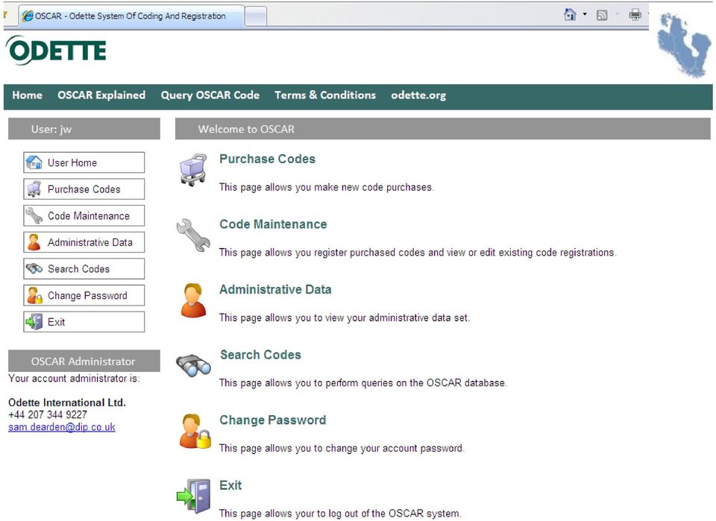
Task: Open OSCAR Explained menu item
Action: coord(101,95)
